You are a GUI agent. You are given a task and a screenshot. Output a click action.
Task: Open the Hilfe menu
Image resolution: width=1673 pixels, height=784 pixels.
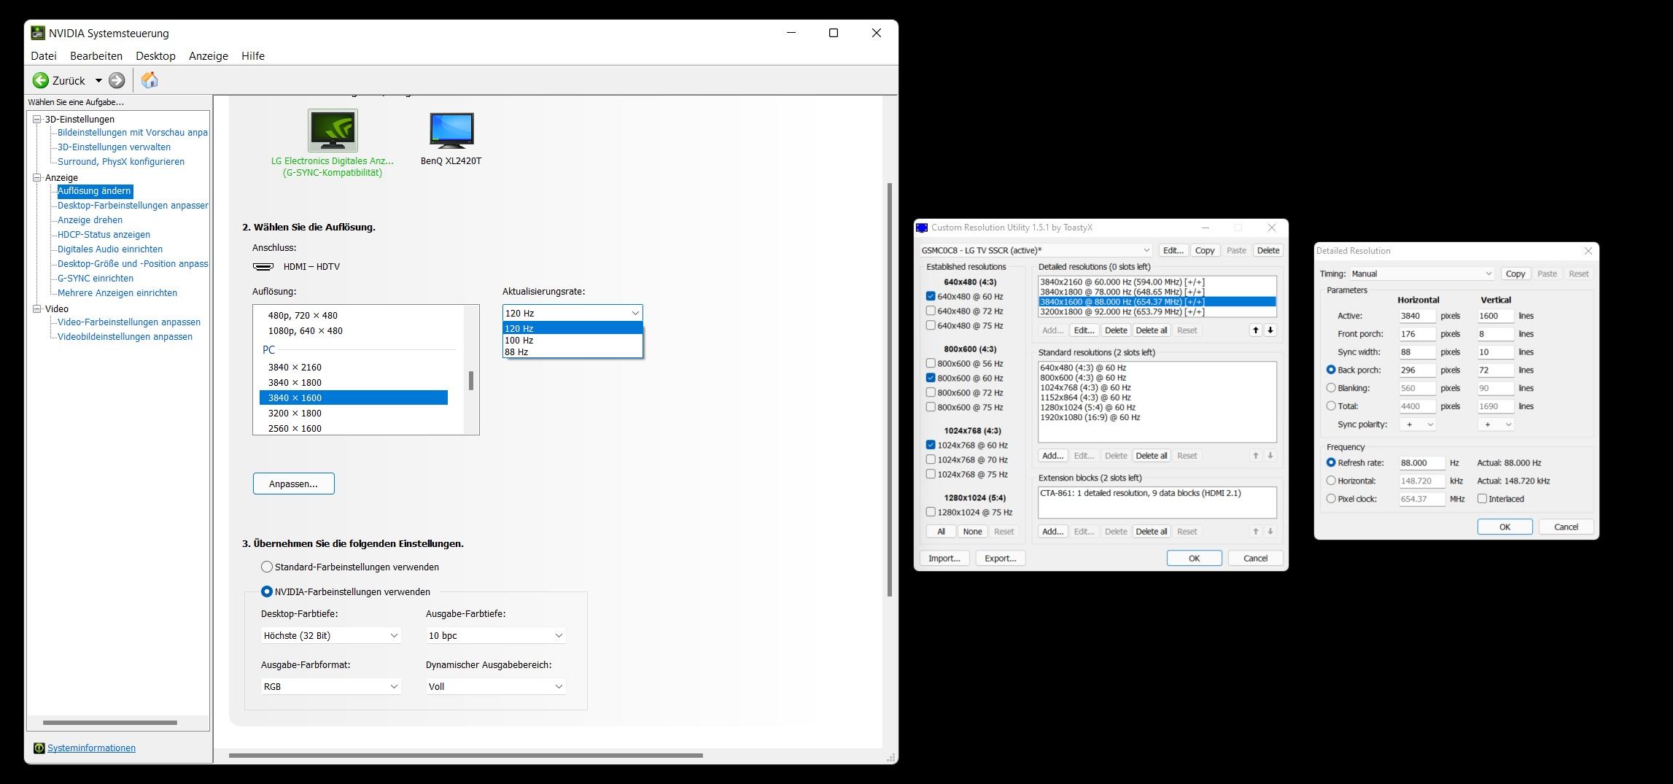pyautogui.click(x=253, y=56)
